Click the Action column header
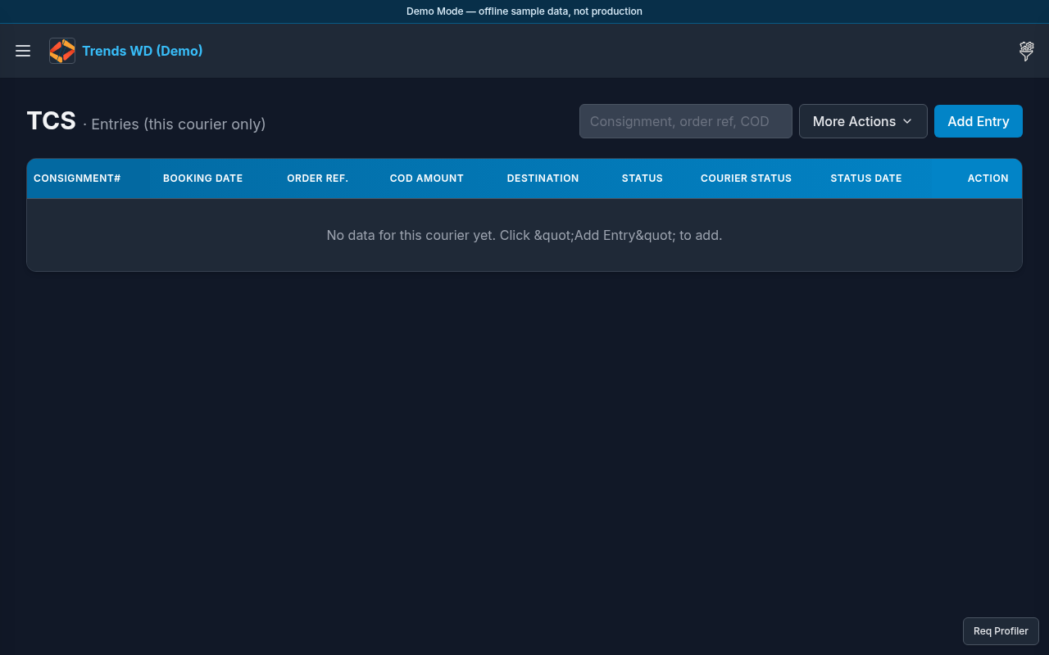 988,178
